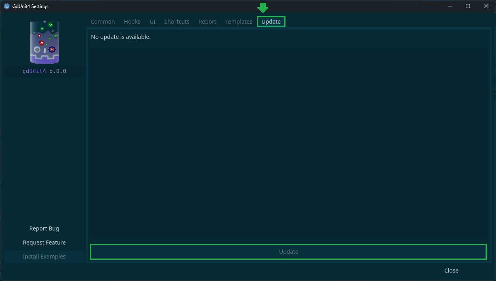
Task: Click the GdUnit4 icon in the title bar
Action: (x=6, y=6)
